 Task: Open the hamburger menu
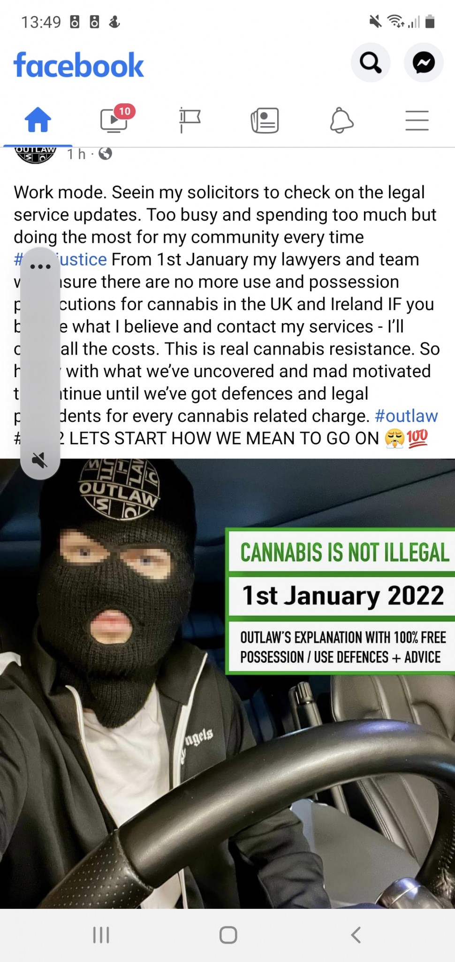tap(417, 120)
